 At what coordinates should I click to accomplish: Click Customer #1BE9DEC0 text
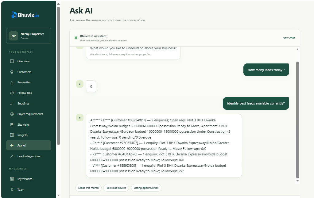118,166
